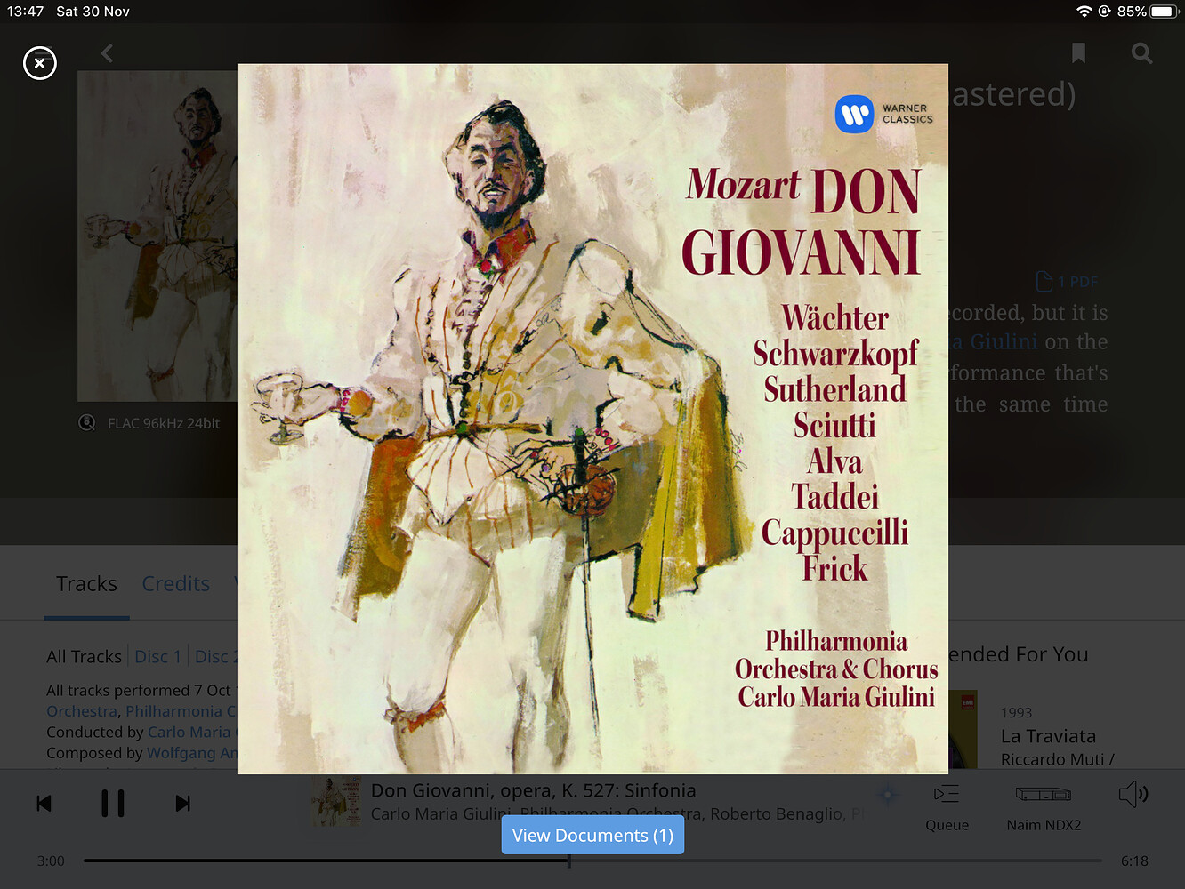The image size is (1185, 889).
Task: Close the album art overlay
Action: coord(39,63)
